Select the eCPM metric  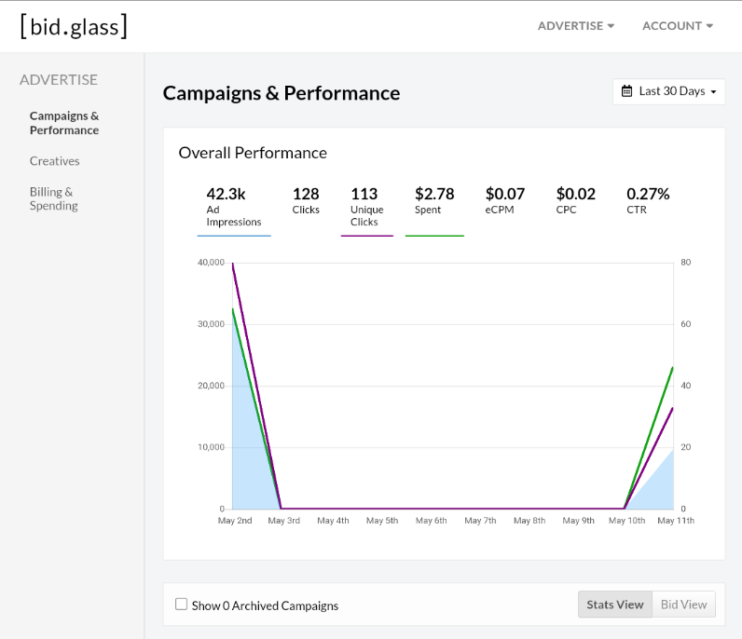pyautogui.click(x=504, y=200)
